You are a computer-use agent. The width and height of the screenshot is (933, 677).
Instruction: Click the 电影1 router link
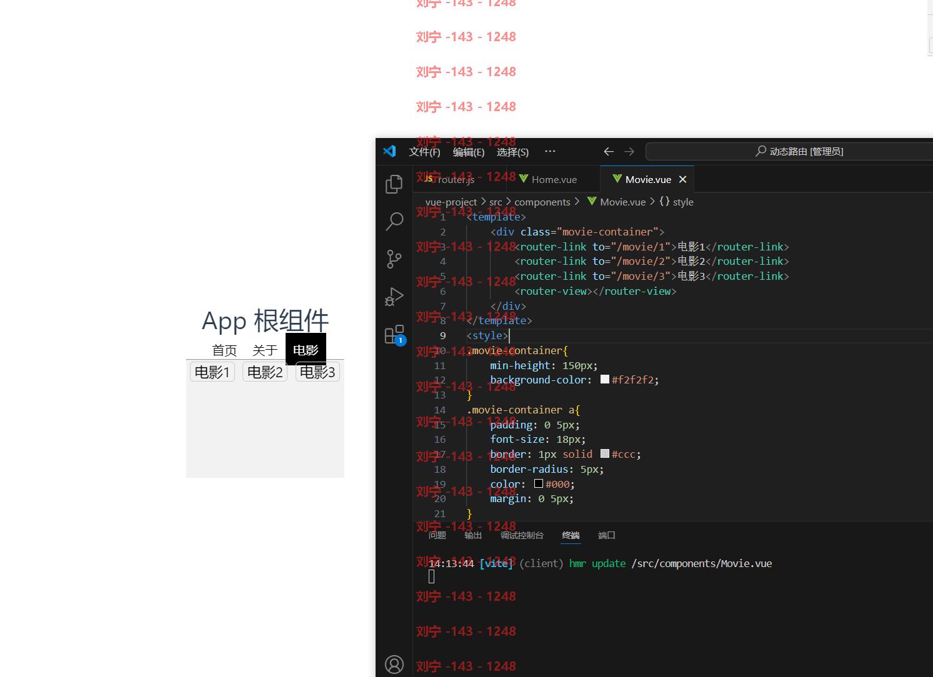tap(212, 372)
